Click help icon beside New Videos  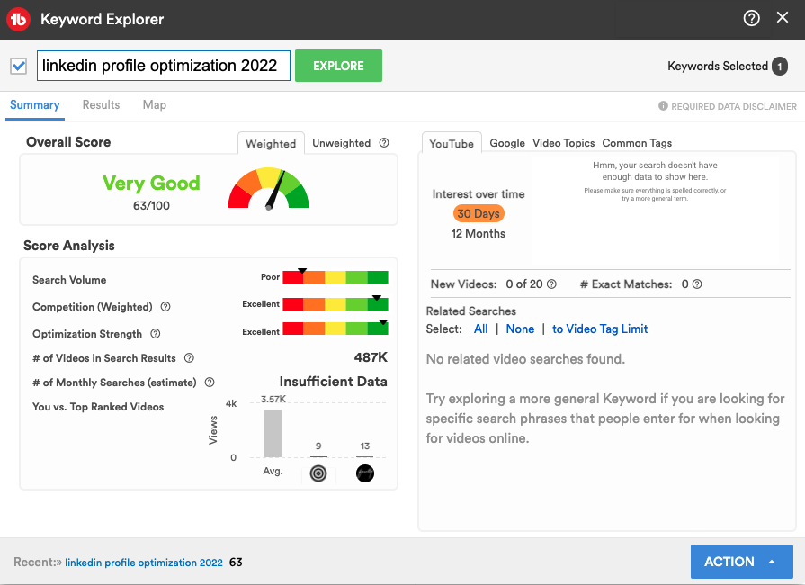click(x=551, y=284)
